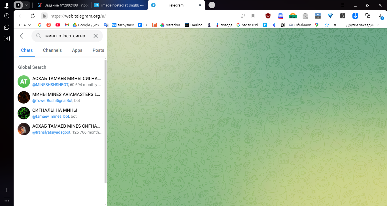This screenshot has width=387, height=206.
Task: Open the погода bookmark
Action: (x=224, y=25)
